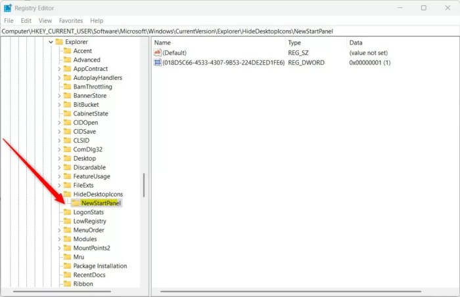Minimize the Registry Editor window
This screenshot has width=460, height=297.
click(x=400, y=8)
